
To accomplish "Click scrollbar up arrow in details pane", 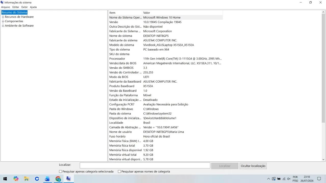I will pos(323,12).
